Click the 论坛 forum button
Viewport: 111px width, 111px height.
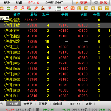pyautogui.click(x=101, y=2)
